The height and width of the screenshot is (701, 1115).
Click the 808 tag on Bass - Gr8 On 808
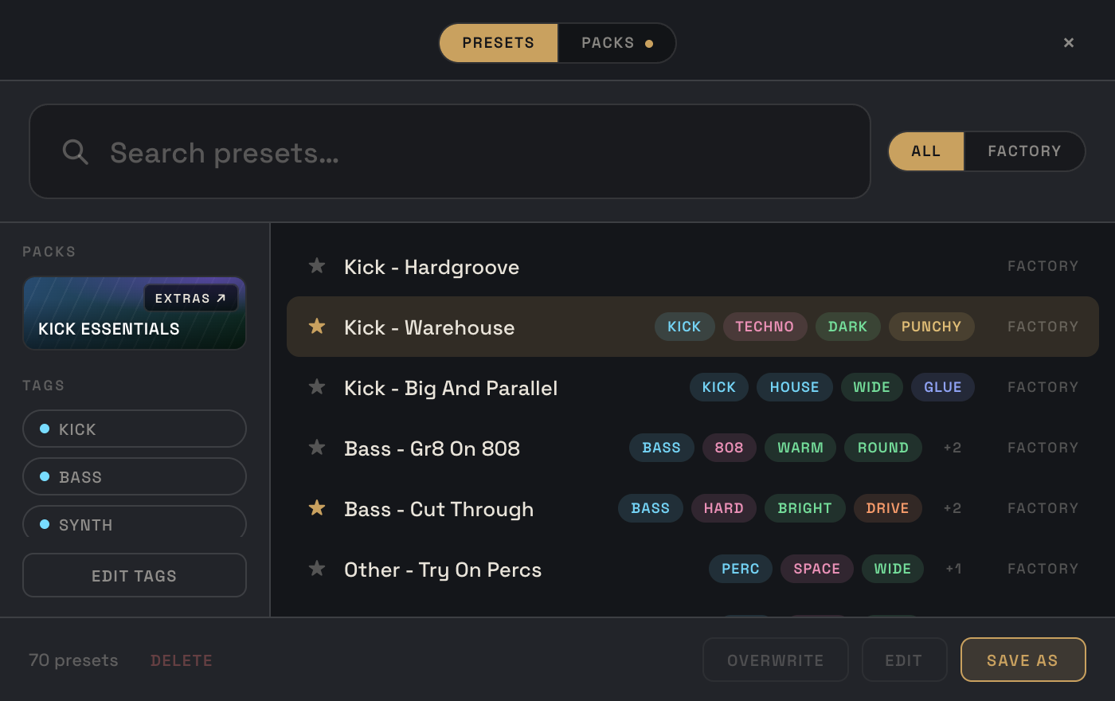point(729,448)
